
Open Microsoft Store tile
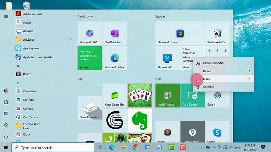click(x=180, y=33)
